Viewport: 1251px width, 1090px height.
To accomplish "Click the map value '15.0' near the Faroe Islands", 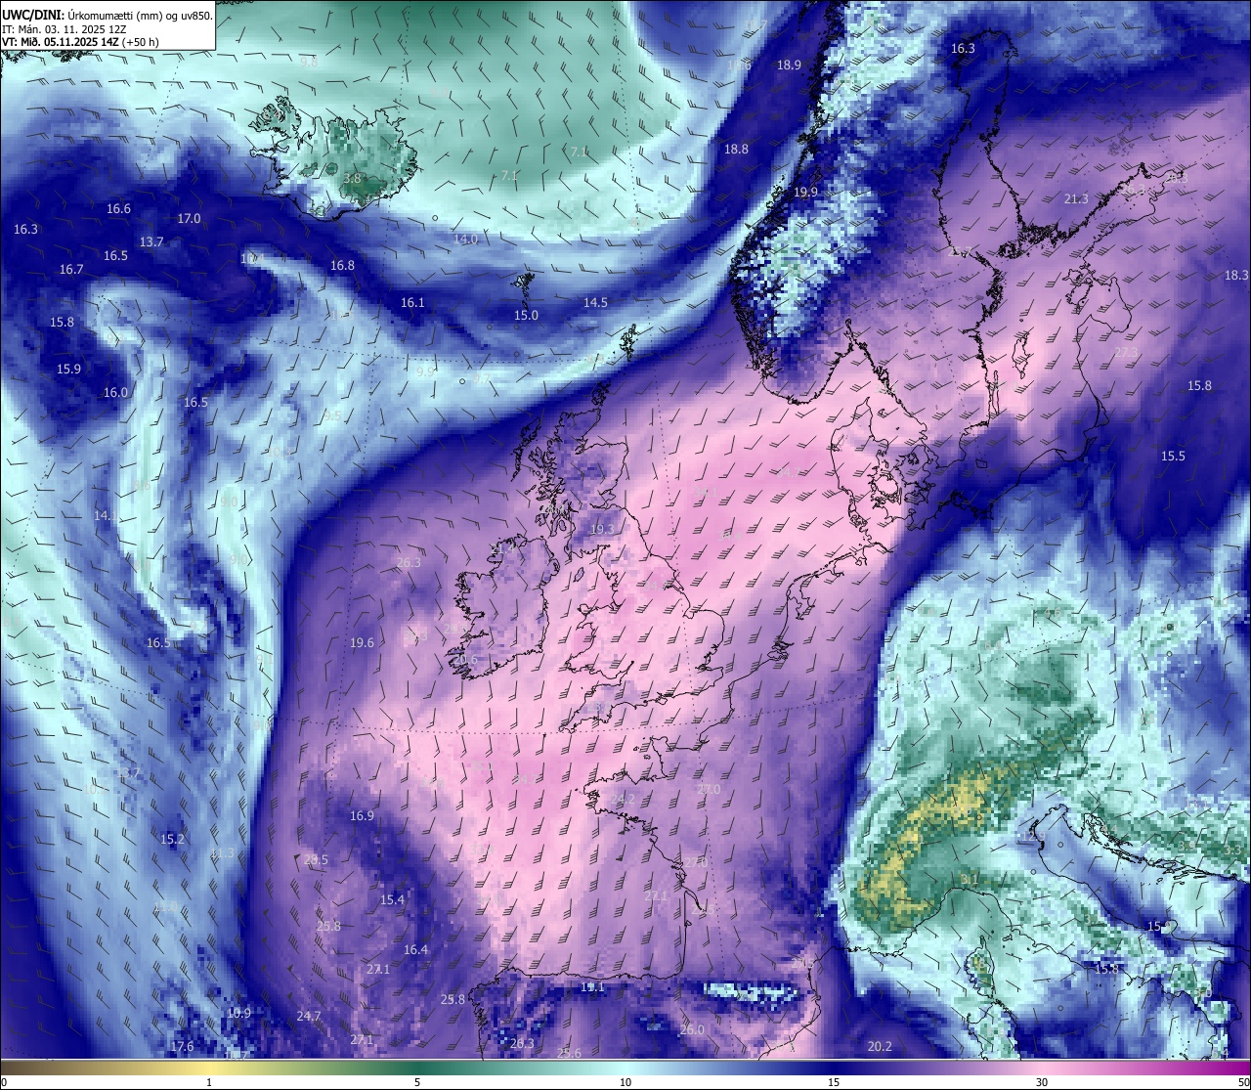I will pyautogui.click(x=526, y=315).
